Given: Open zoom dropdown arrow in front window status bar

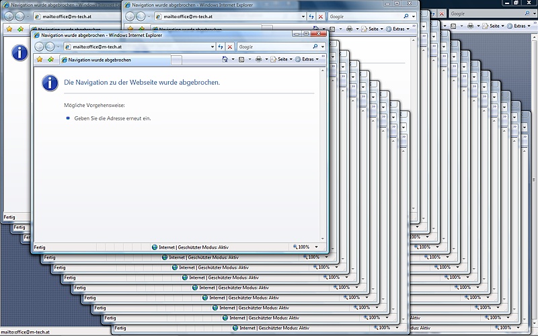Looking at the screenshot, I should 316,247.
